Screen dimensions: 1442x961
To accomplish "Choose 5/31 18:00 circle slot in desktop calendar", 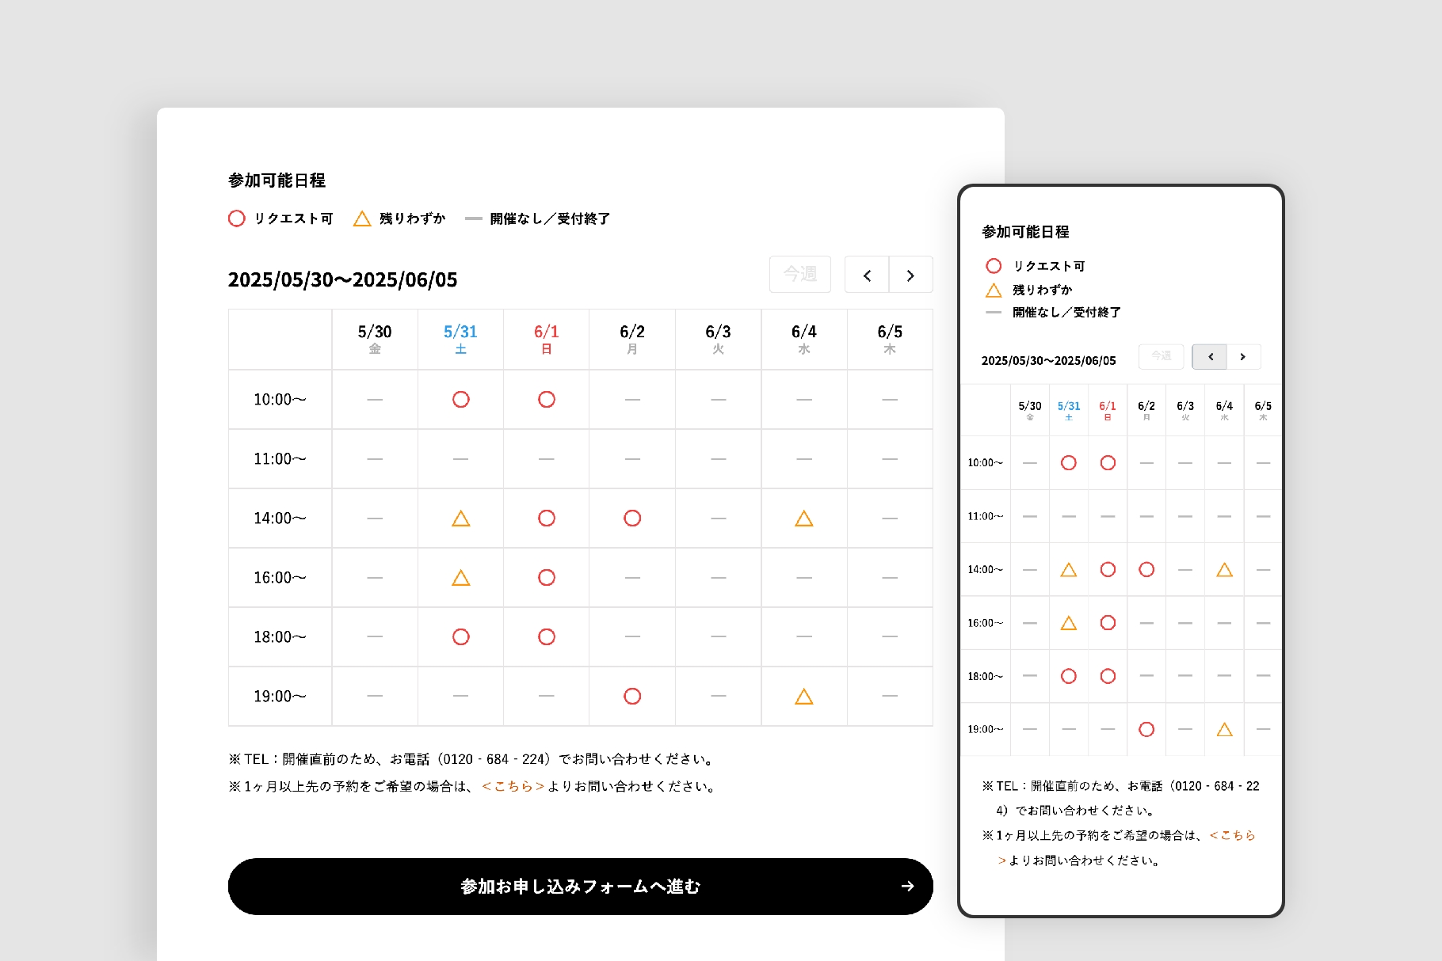I will 460,637.
